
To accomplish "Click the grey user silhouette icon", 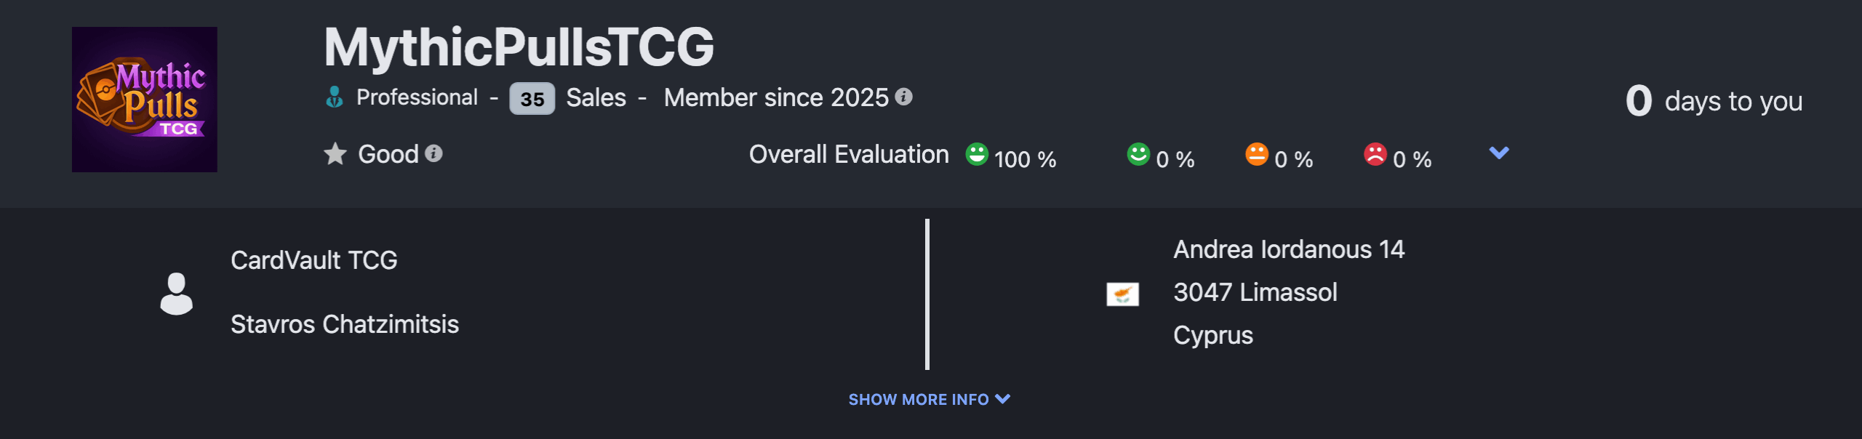I will [176, 294].
